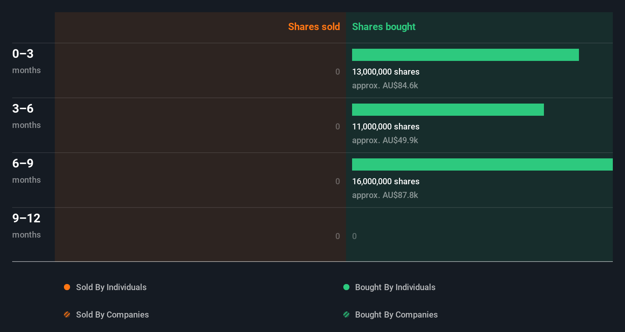Click the 9–12 months row label
Screen dimensions: 625x332
tap(26, 226)
